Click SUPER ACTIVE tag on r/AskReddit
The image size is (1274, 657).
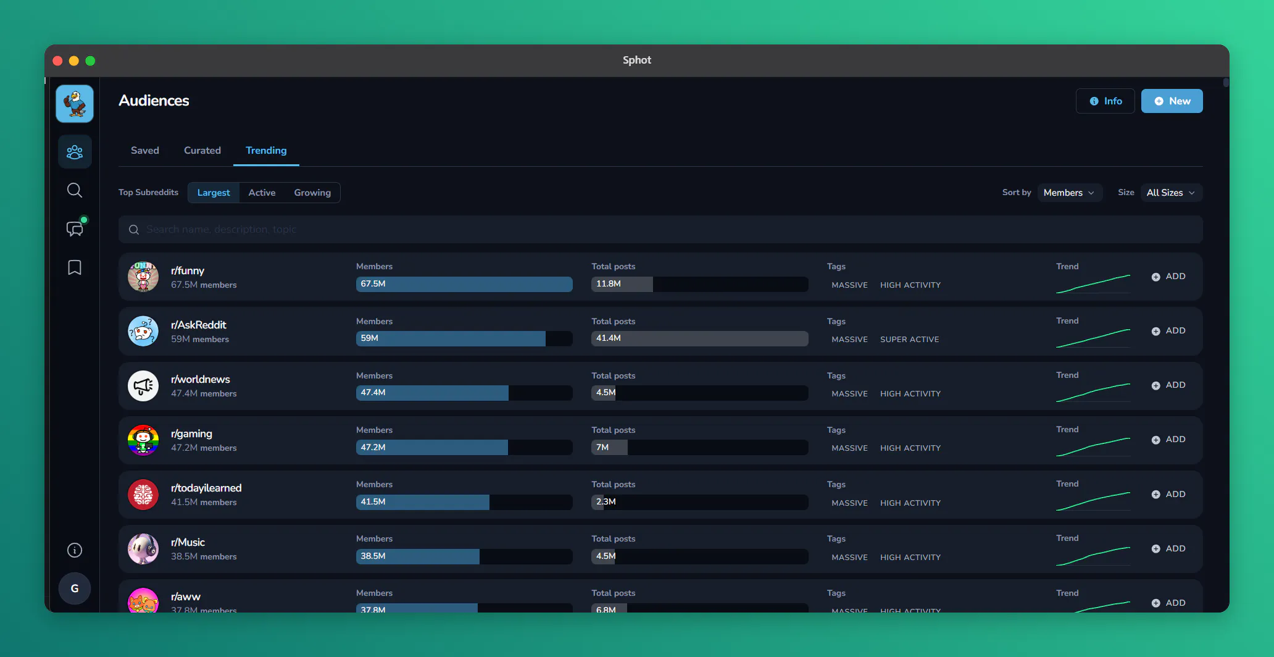[909, 340]
